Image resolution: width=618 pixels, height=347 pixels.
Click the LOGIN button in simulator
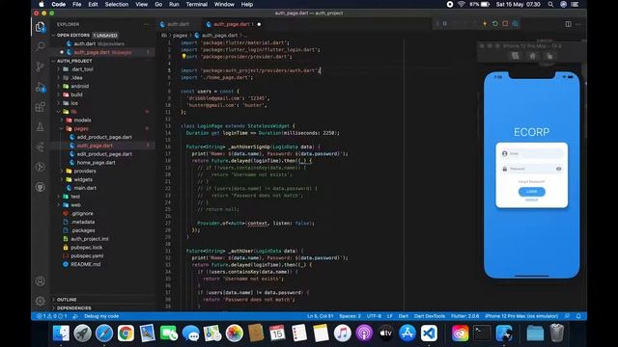532,192
